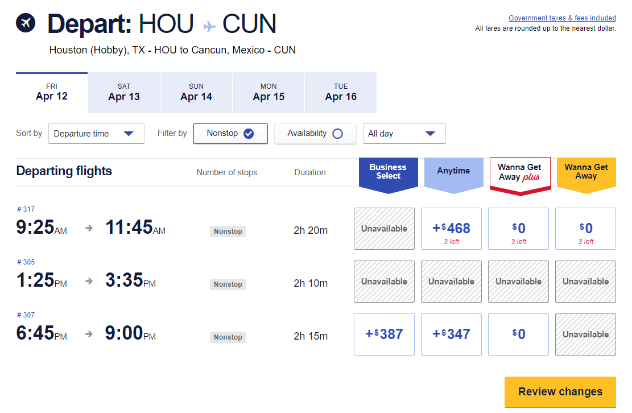Choose the $387 Business Select fare for flight 307
The height and width of the screenshot is (413, 632).
(x=384, y=334)
